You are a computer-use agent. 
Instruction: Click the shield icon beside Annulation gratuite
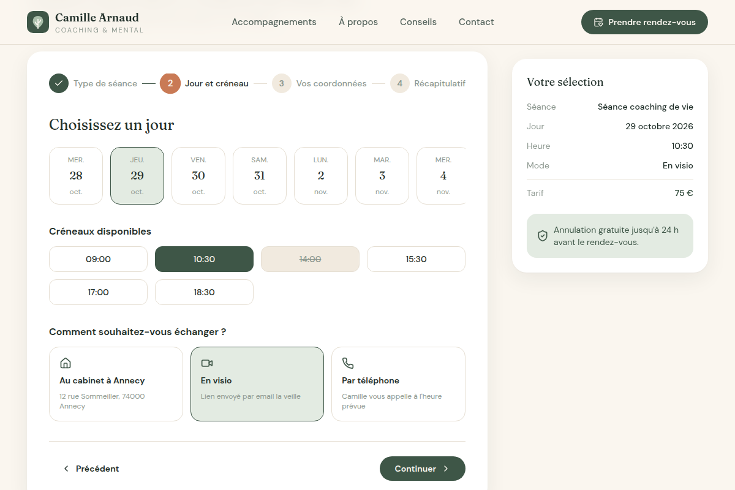point(542,236)
